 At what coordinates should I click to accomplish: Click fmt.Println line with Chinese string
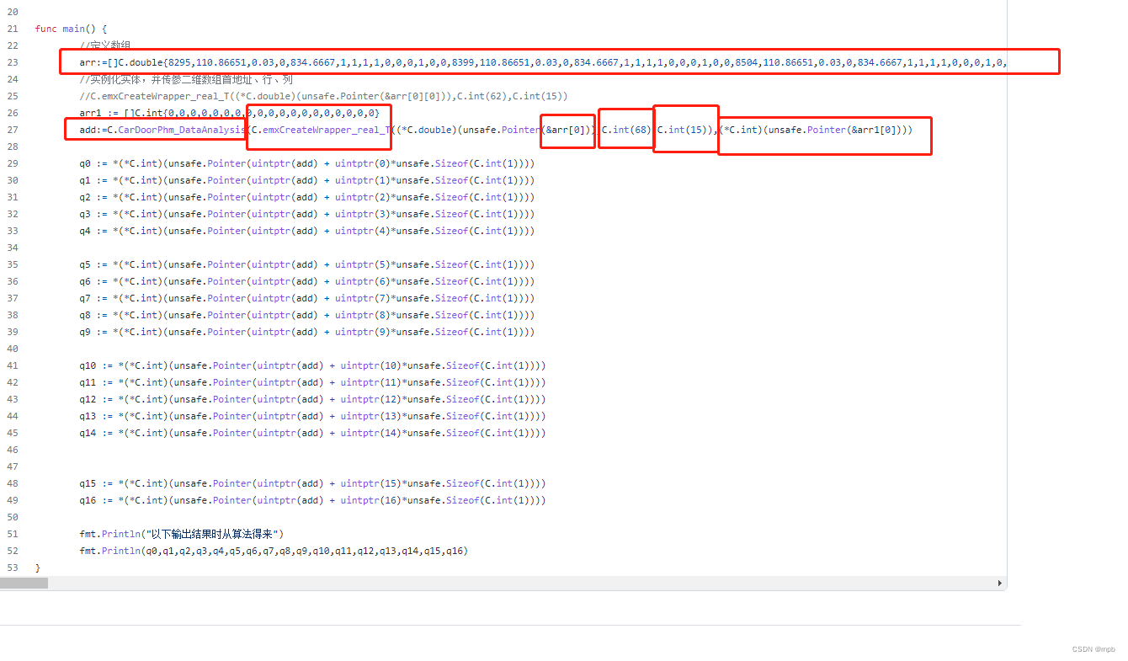(x=182, y=534)
